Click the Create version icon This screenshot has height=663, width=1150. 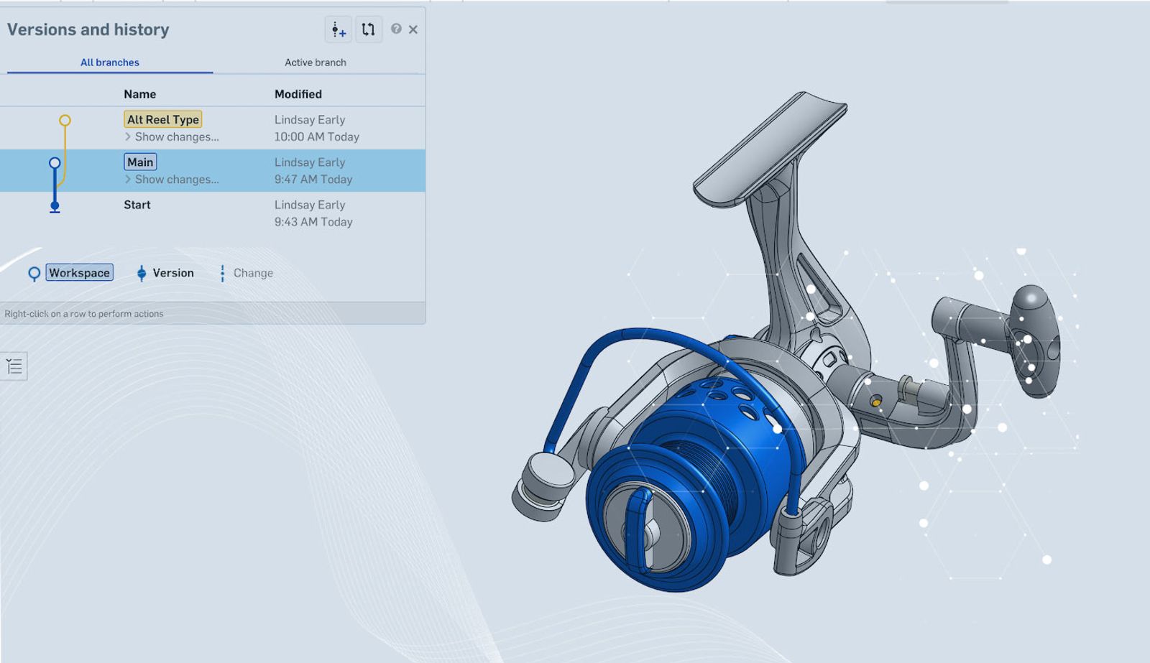pyautogui.click(x=338, y=29)
